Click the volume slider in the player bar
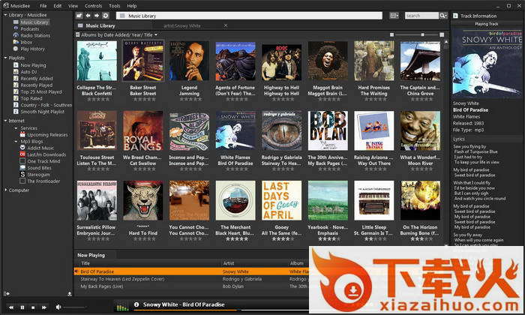 point(75,307)
